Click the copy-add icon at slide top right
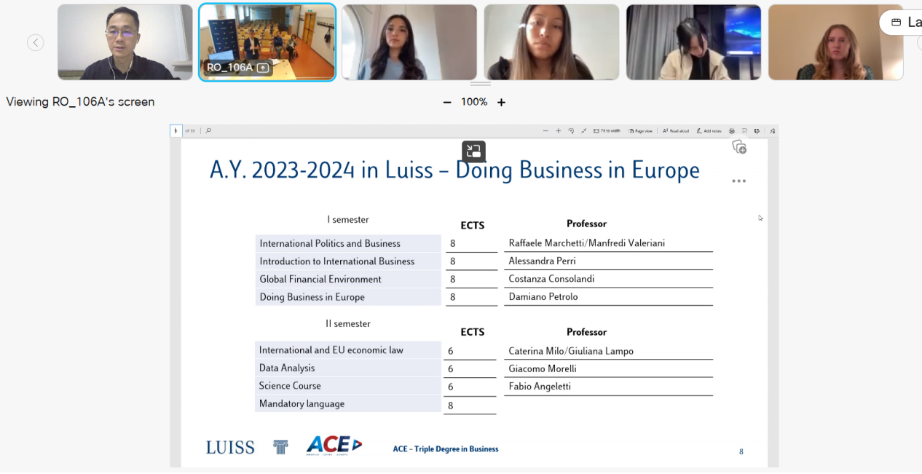The height and width of the screenshot is (474, 922). pyautogui.click(x=739, y=147)
